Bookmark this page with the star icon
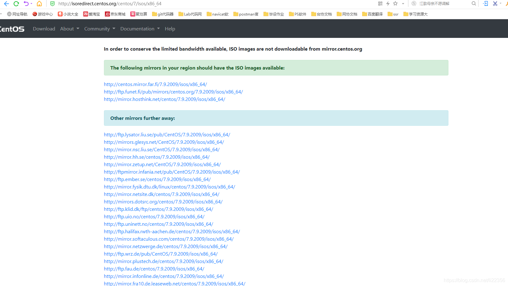This screenshot has width=508, height=286. (395, 4)
